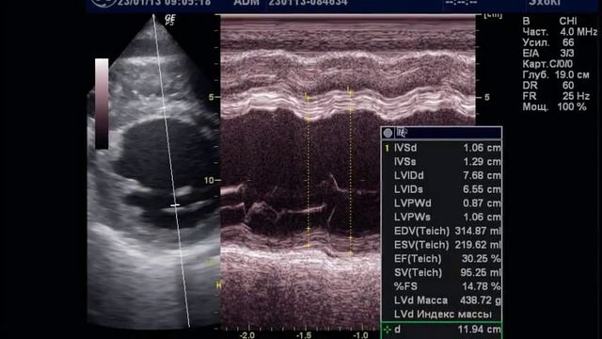This screenshot has height=339, width=602.
Task: Click the Мощ. 100 % power parameter
Action: click(x=554, y=106)
